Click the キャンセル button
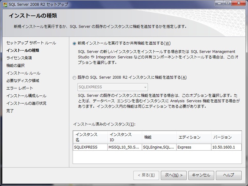This screenshot has width=248, height=186. coord(201,175)
